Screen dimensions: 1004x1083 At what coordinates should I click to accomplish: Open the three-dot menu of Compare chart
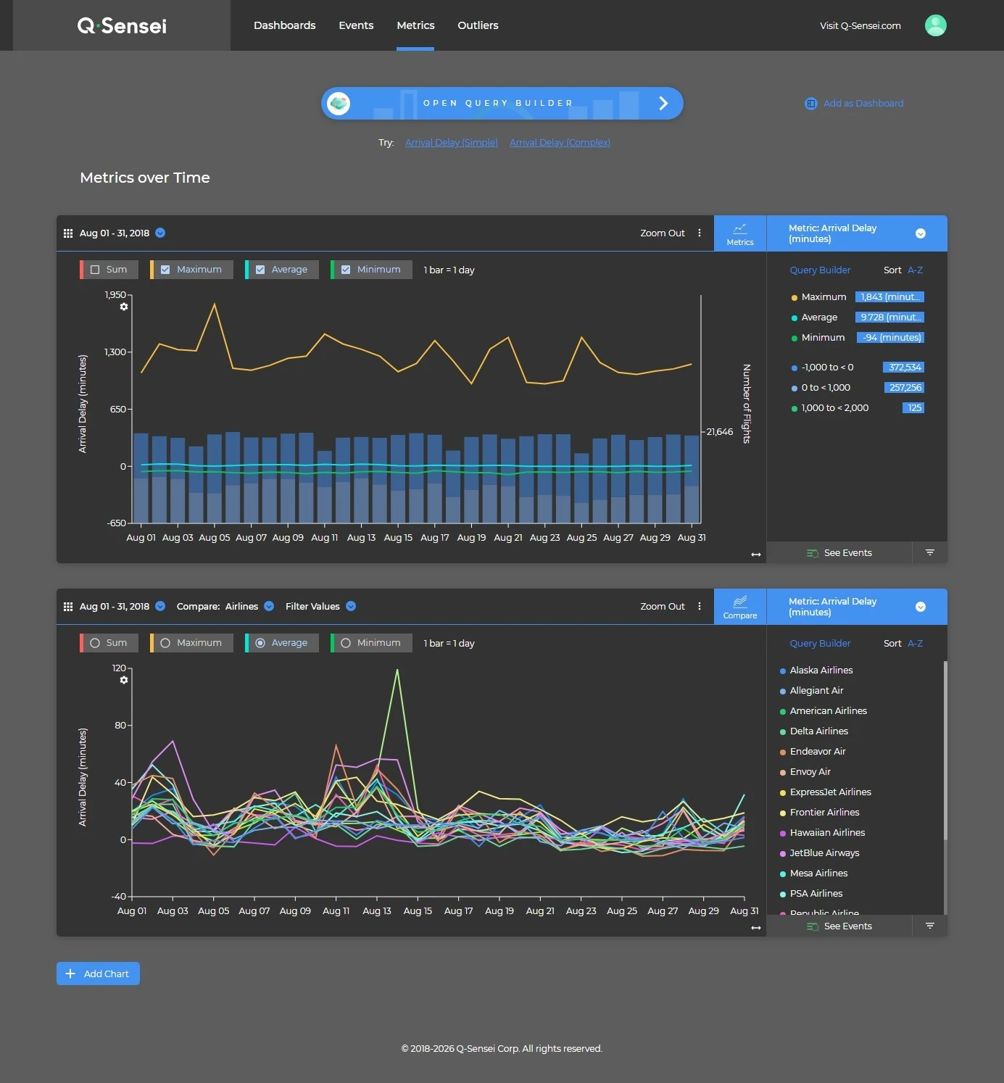tap(700, 607)
